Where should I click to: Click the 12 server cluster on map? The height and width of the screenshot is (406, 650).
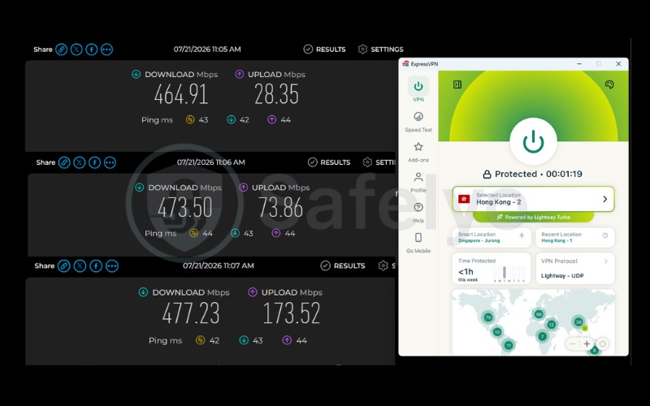click(x=551, y=324)
